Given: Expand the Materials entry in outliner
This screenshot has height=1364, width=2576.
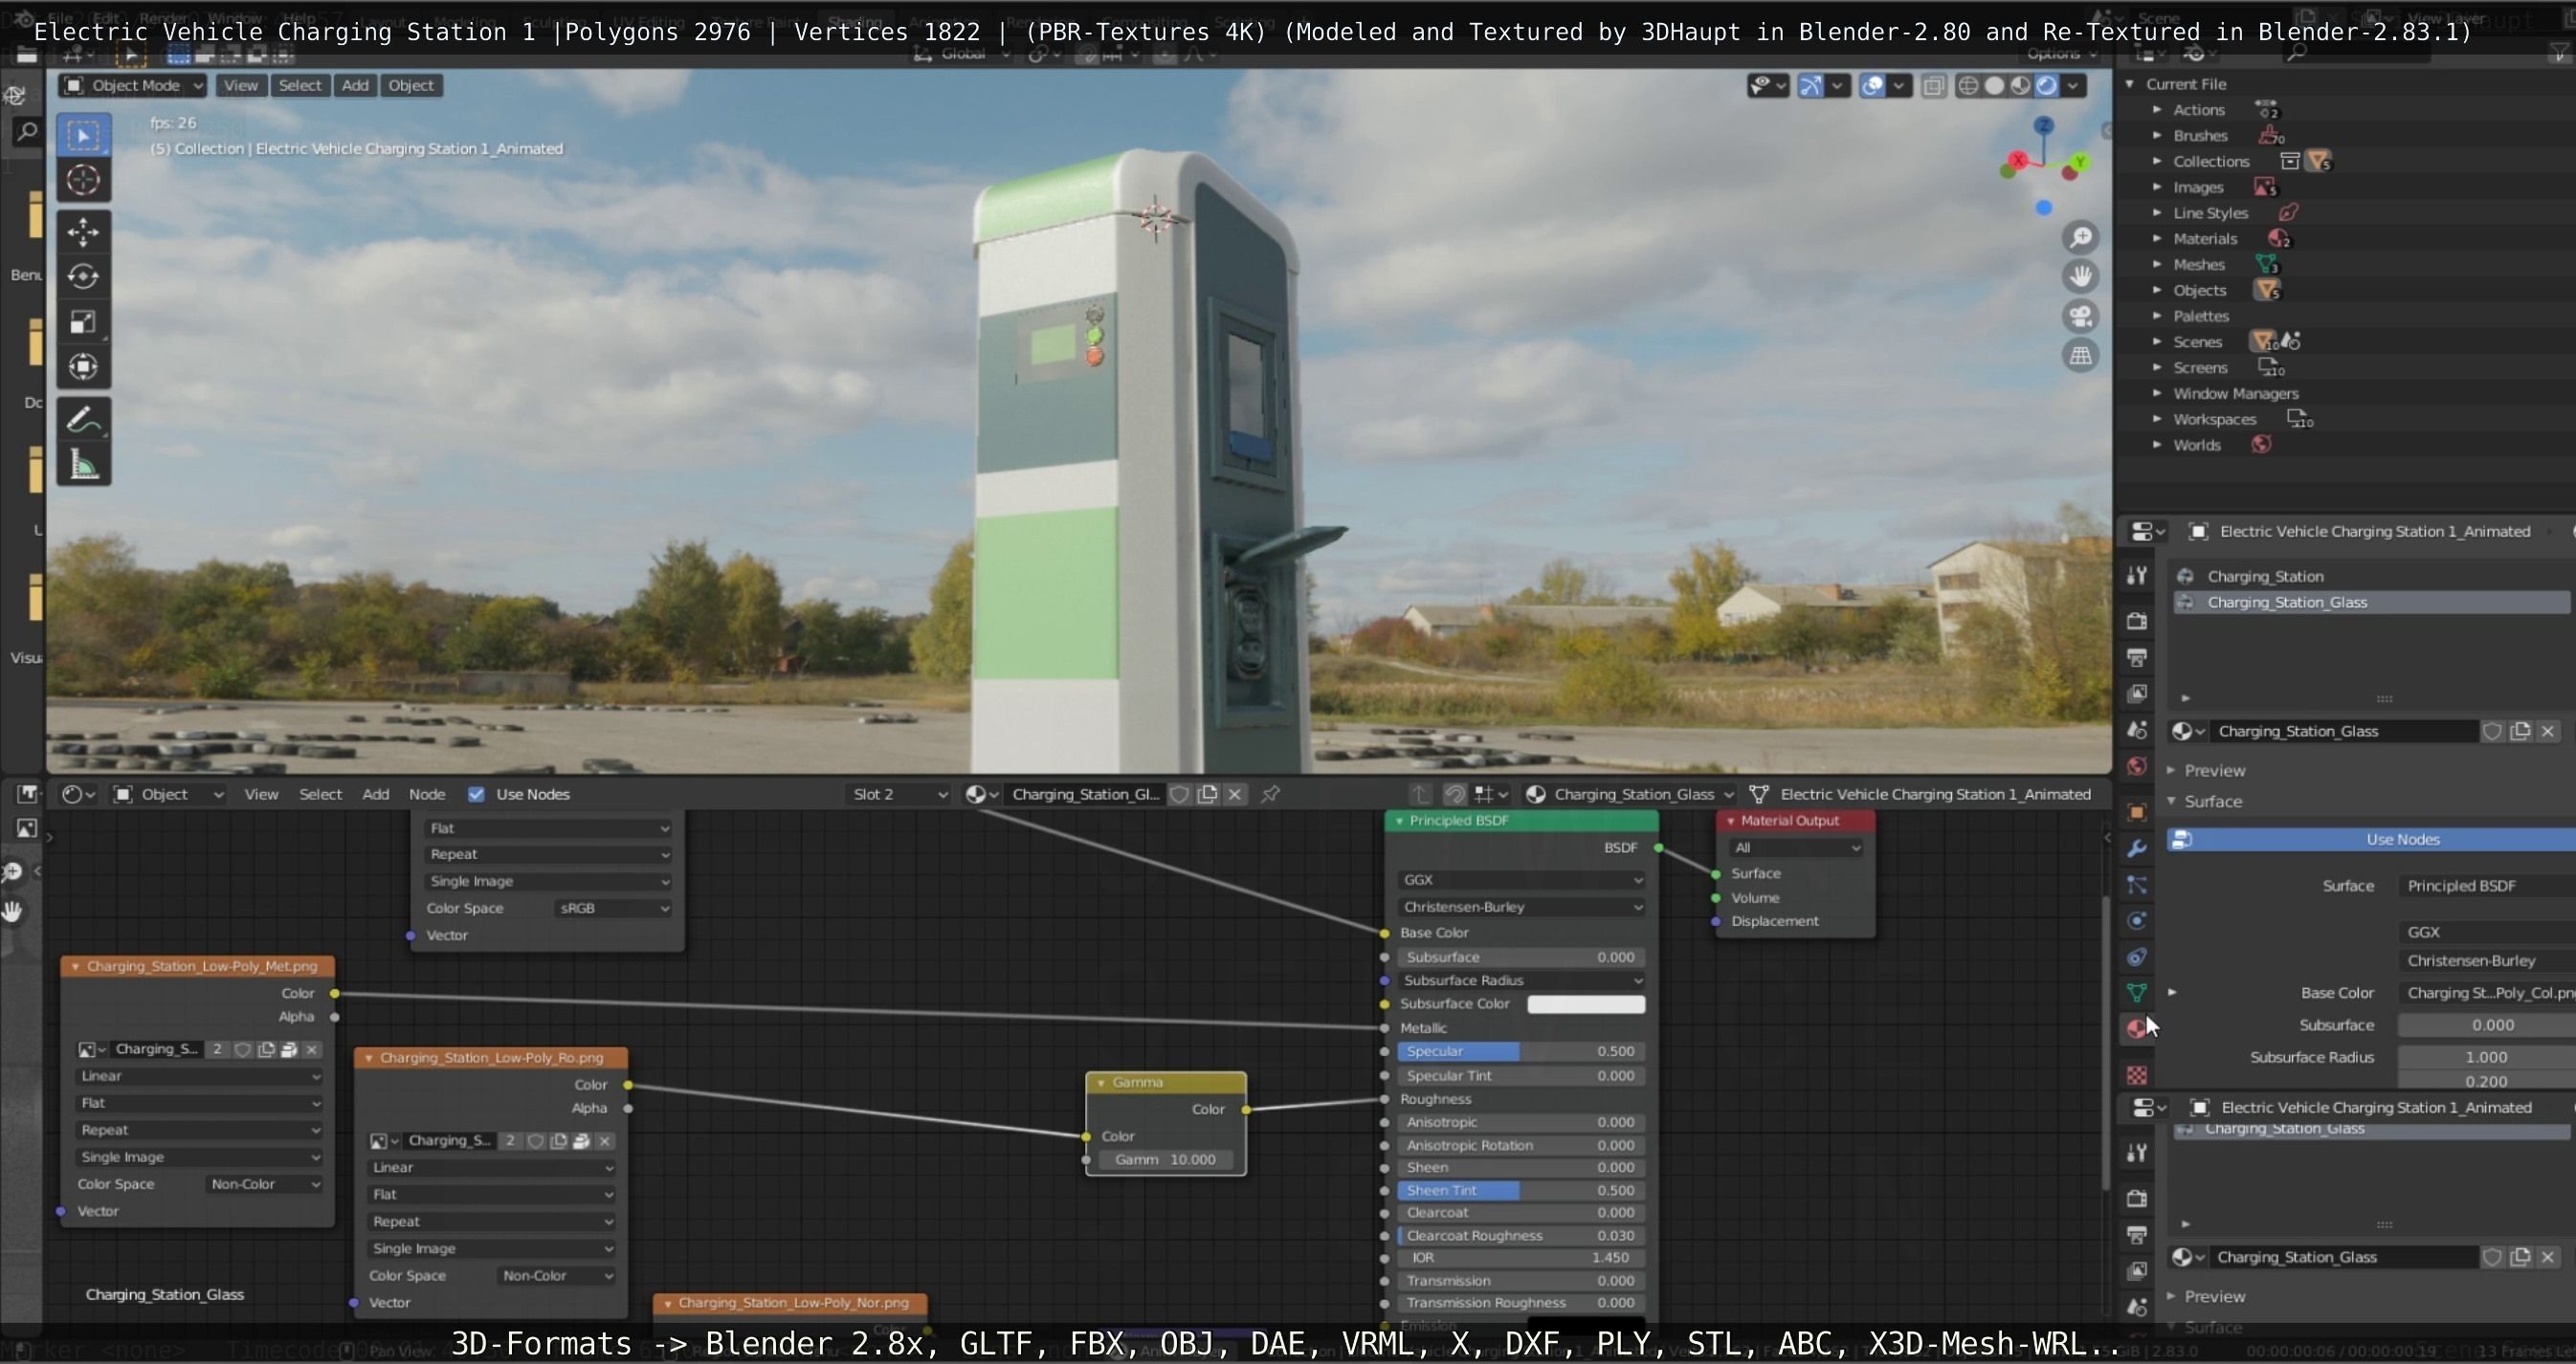Looking at the screenshot, I should pos(2157,239).
